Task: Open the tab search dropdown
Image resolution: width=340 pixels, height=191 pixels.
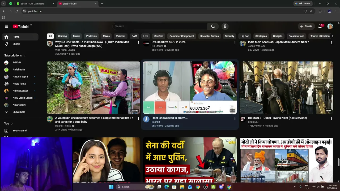Action: [x=3, y=3]
